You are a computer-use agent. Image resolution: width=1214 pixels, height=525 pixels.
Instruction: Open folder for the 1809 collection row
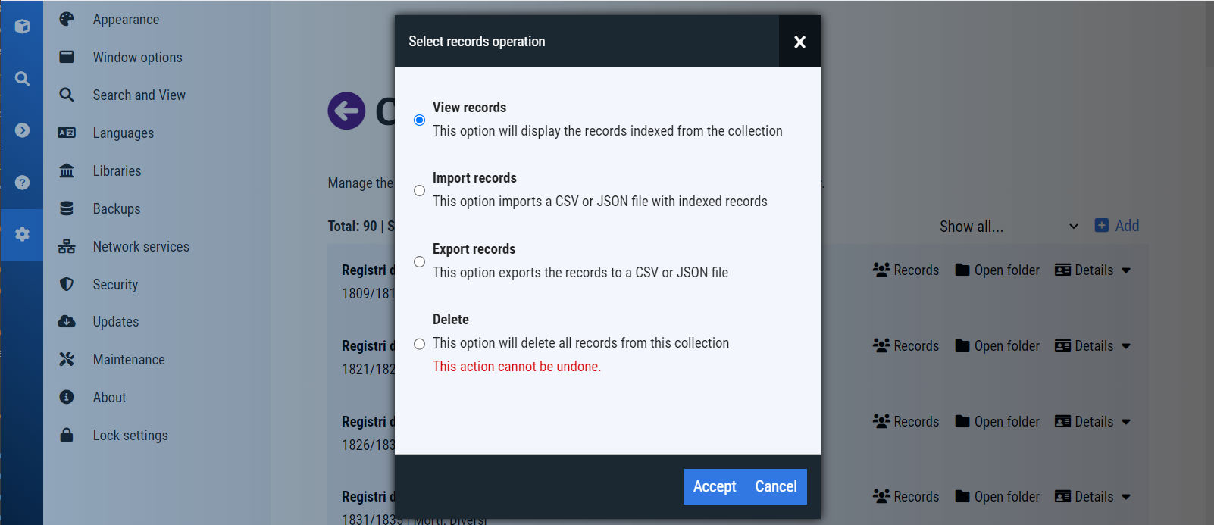tap(997, 270)
